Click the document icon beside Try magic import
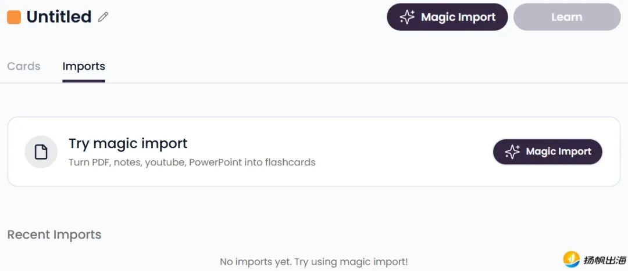This screenshot has height=271, width=628. pos(41,152)
